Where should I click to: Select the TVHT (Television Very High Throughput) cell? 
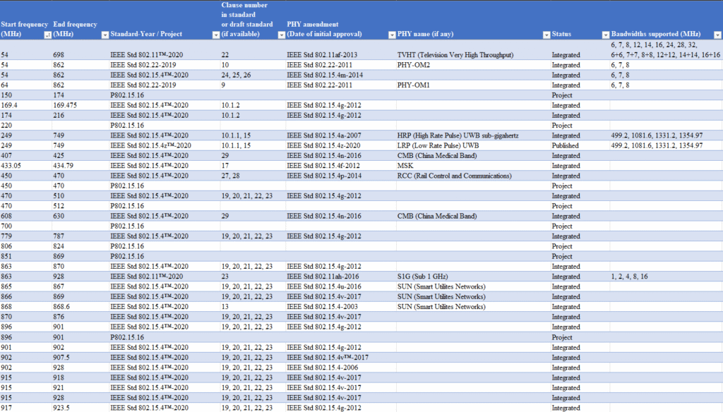455,55
